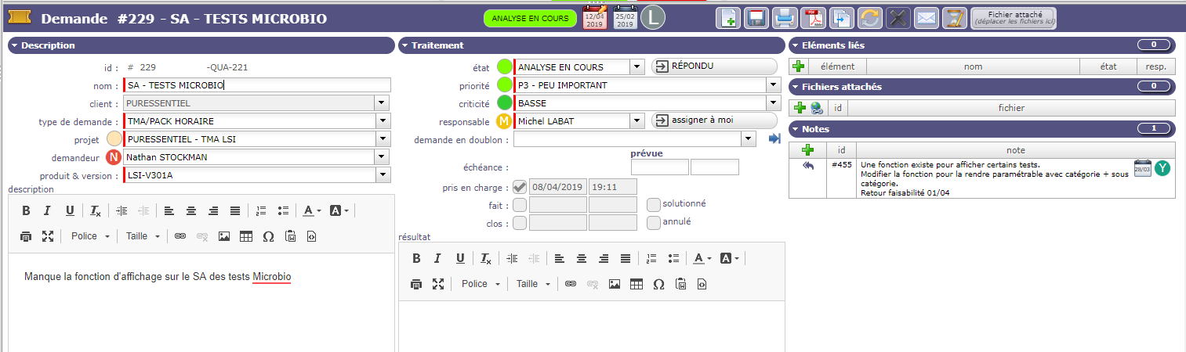Send the request by email envelope icon
This screenshot has width=1186, height=352.
tap(927, 17)
